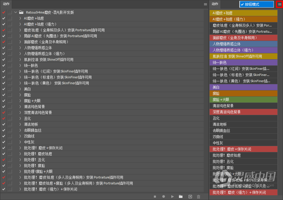This screenshot has width=283, height=200.
Task: Expand the 人物增强质感立体 action row
Action: tap(20, 48)
